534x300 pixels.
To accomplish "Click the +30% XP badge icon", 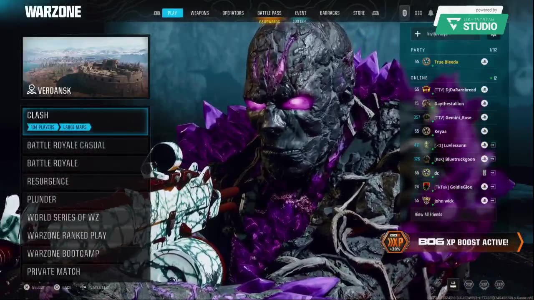I will 395,242.
